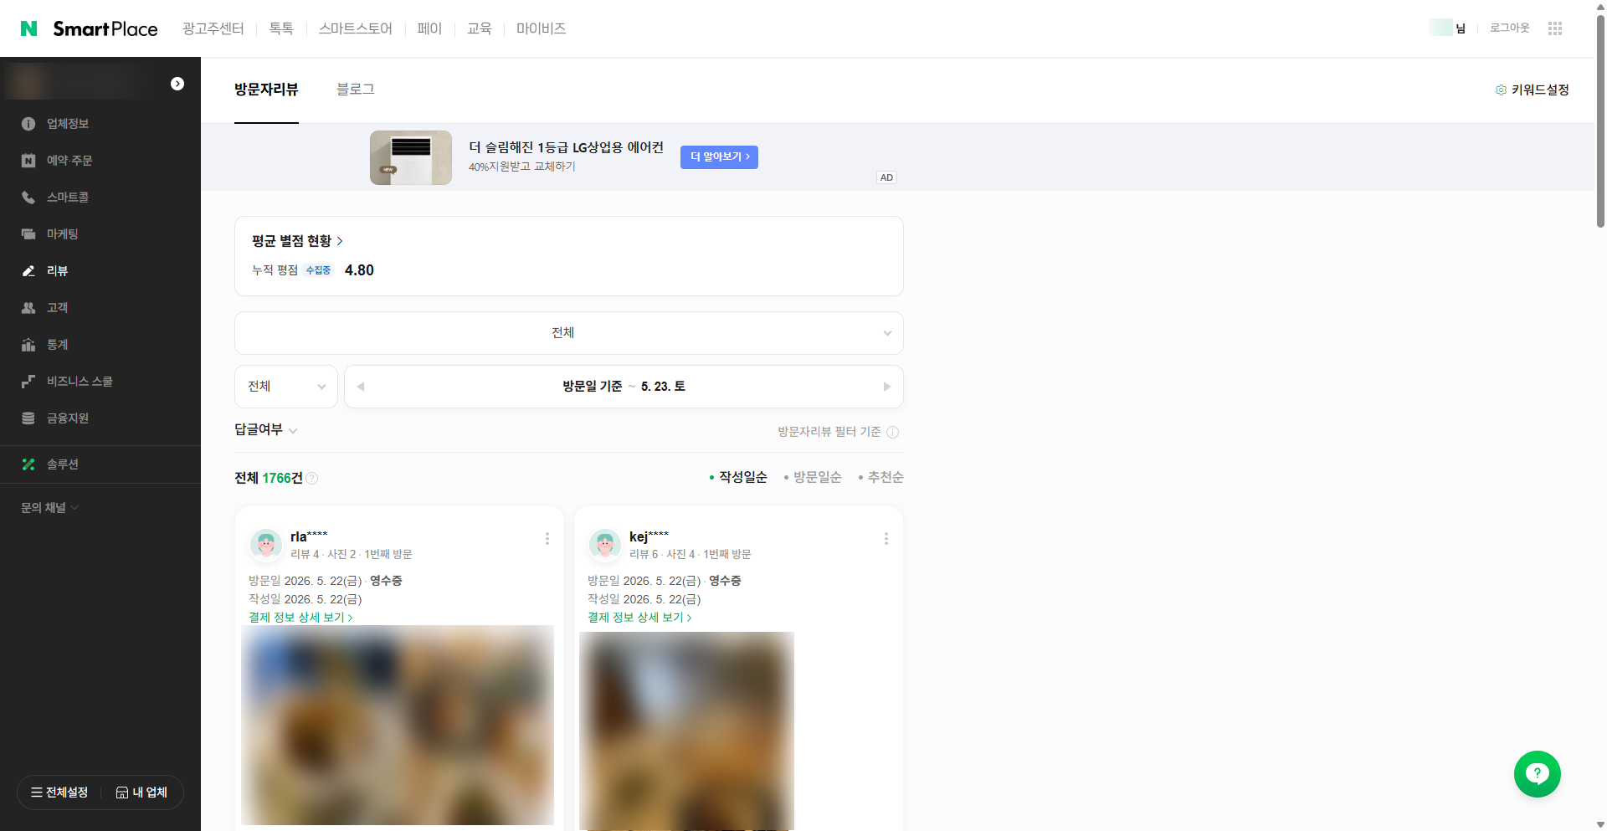Image resolution: width=1607 pixels, height=831 pixels.
Task: Open the apps grid icon in header
Action: click(x=1555, y=28)
